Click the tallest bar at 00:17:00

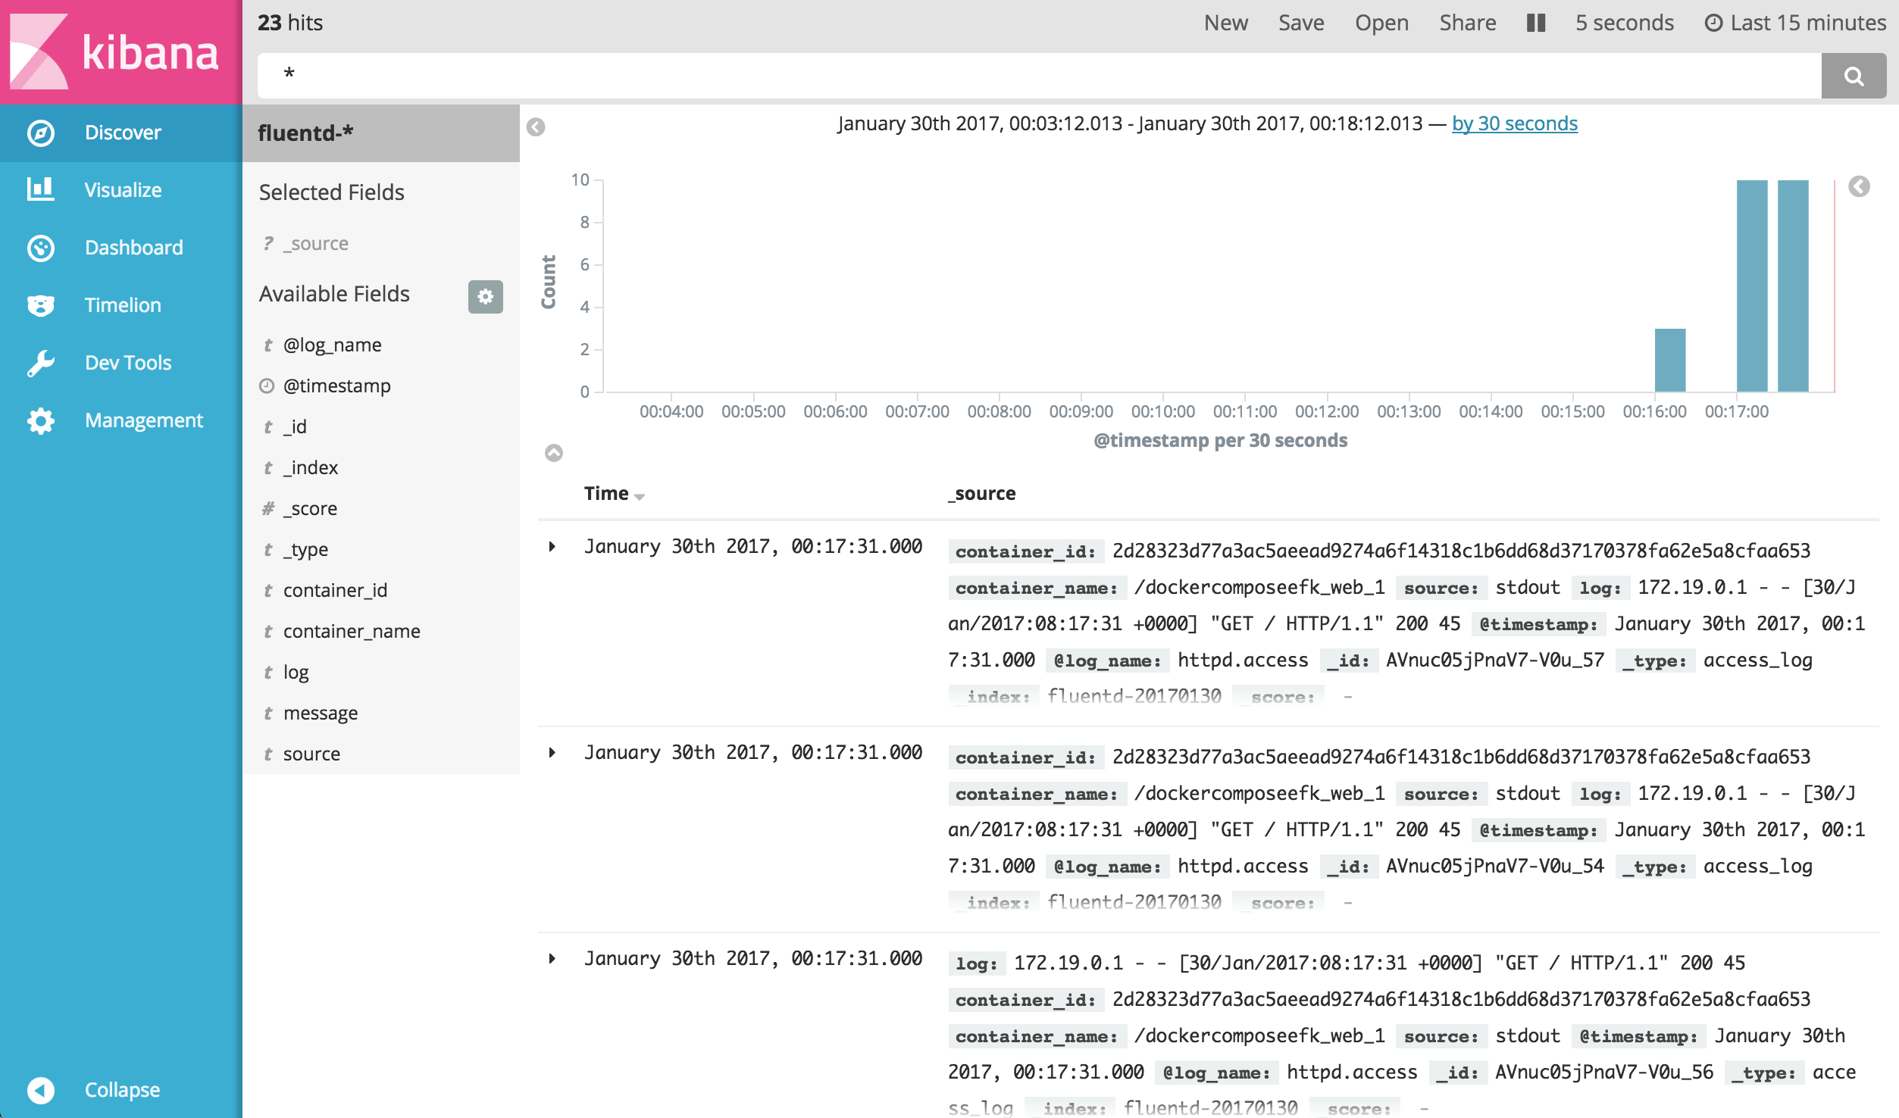[x=1751, y=286]
